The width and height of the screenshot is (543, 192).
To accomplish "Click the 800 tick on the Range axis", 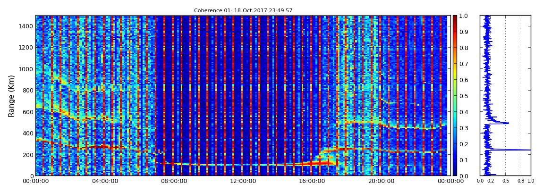I will (27, 90).
